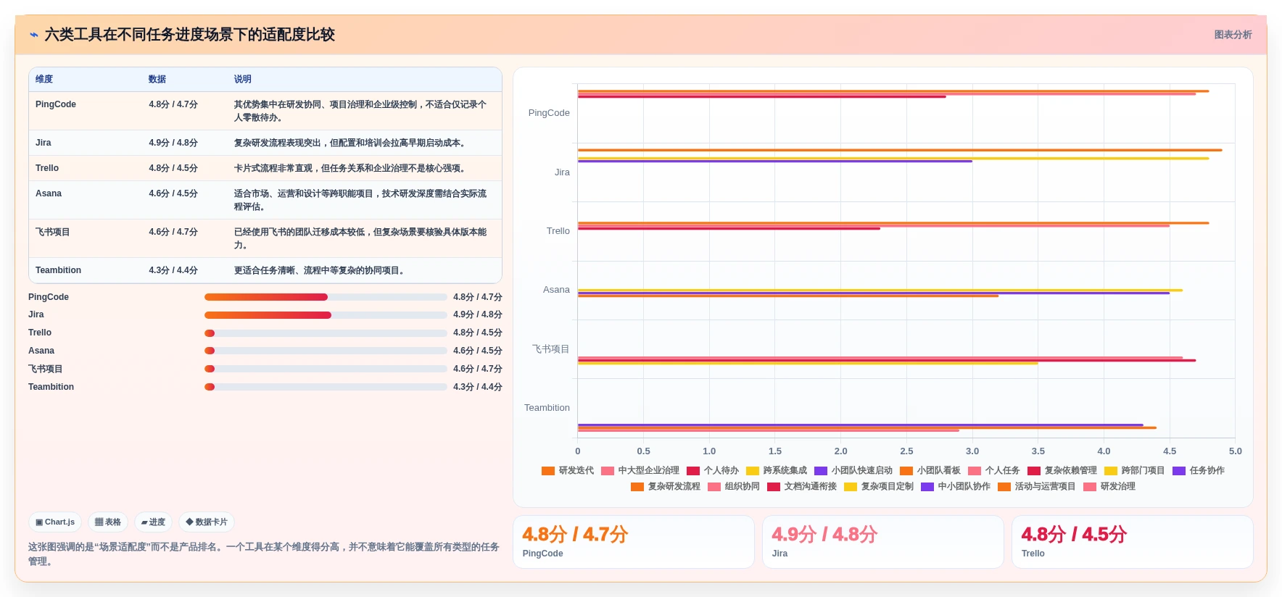Click the Asana progress bar

pos(326,351)
